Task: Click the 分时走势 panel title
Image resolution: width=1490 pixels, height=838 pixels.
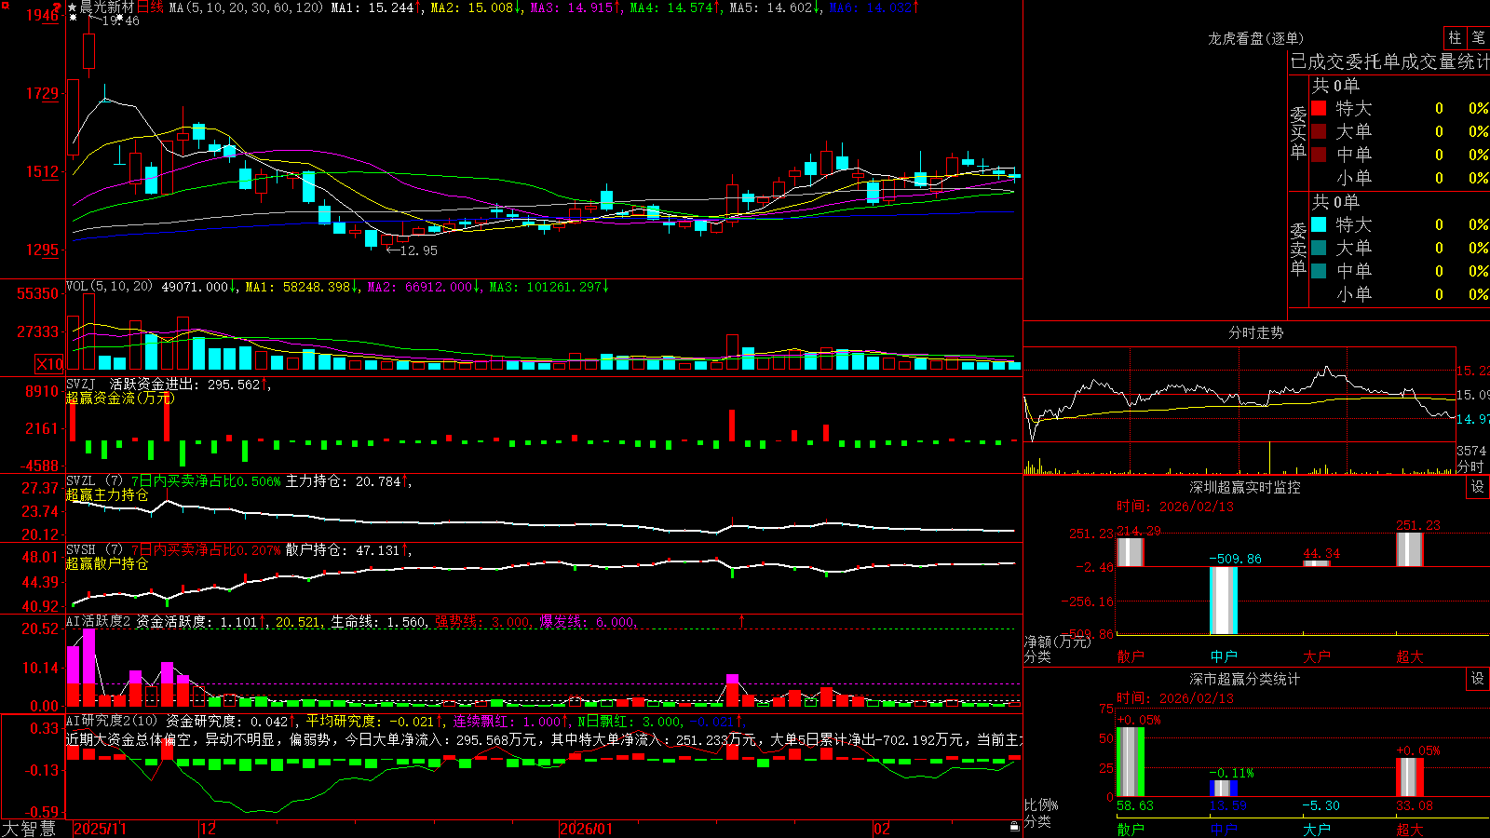Action: tap(1255, 332)
